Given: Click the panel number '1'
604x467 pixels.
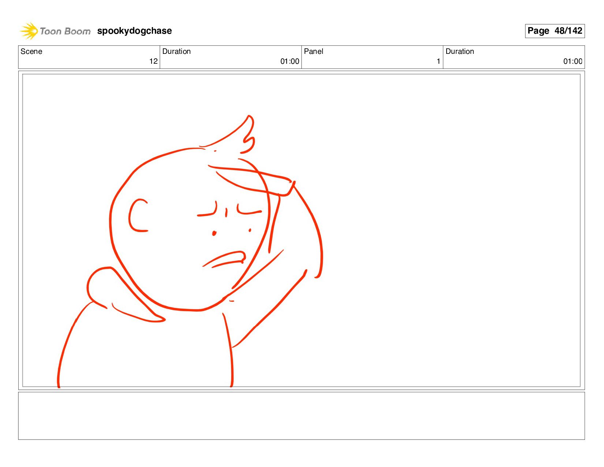Looking at the screenshot, I should (x=438, y=61).
